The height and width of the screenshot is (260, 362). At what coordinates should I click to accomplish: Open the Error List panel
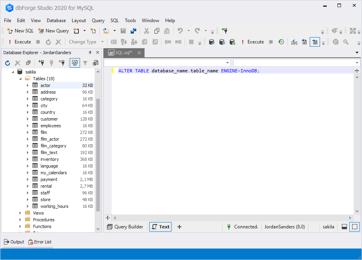40,242
